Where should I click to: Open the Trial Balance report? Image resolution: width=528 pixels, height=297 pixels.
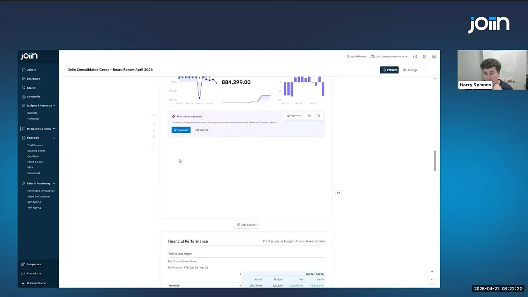(35, 145)
